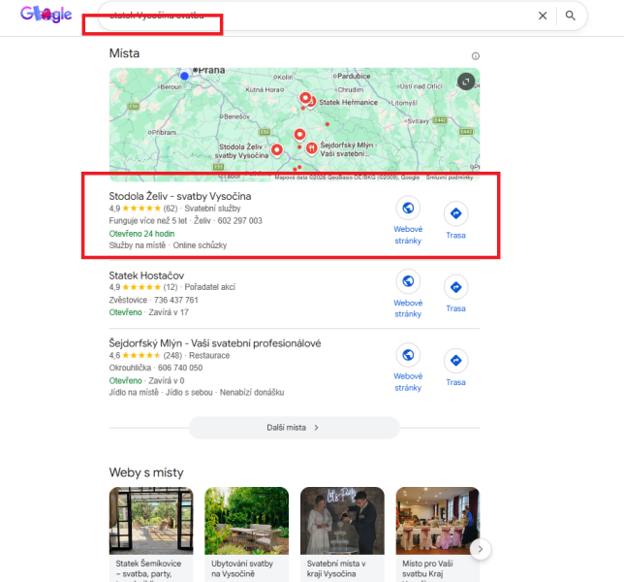Clear the search box with X icon
This screenshot has height=582, width=624.
543,16
